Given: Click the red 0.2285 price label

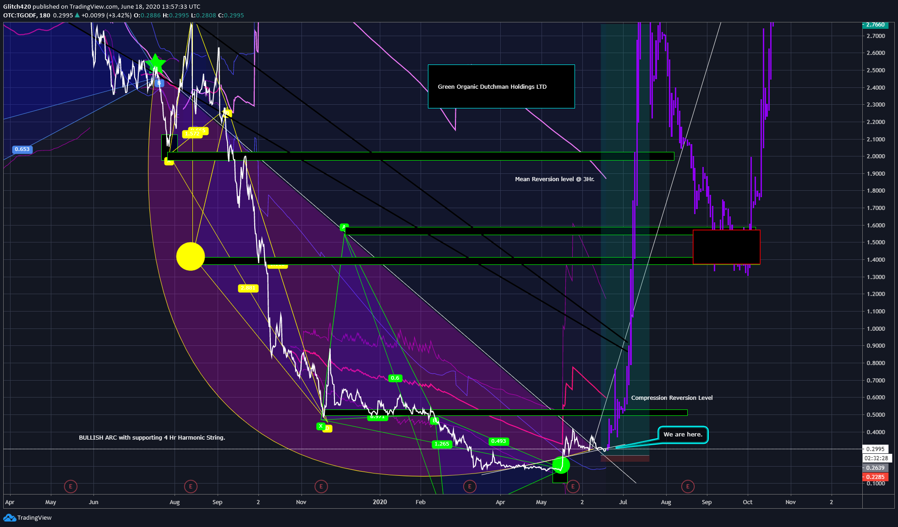Looking at the screenshot, I should point(876,477).
